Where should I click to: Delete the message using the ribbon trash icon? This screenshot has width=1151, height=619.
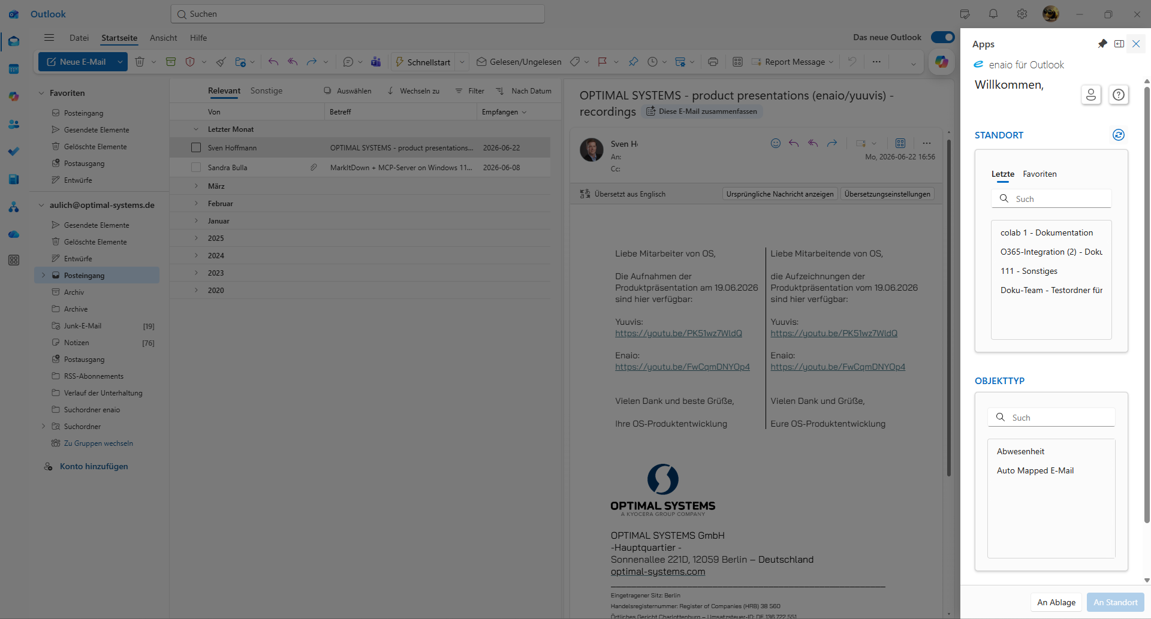coord(140,62)
